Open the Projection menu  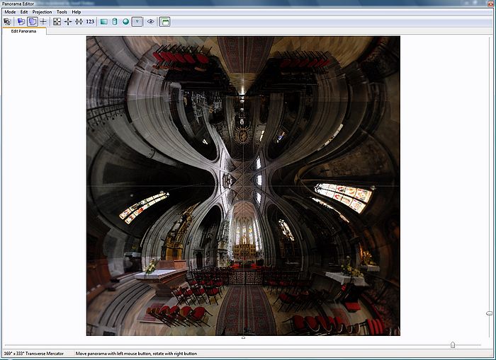(42, 12)
